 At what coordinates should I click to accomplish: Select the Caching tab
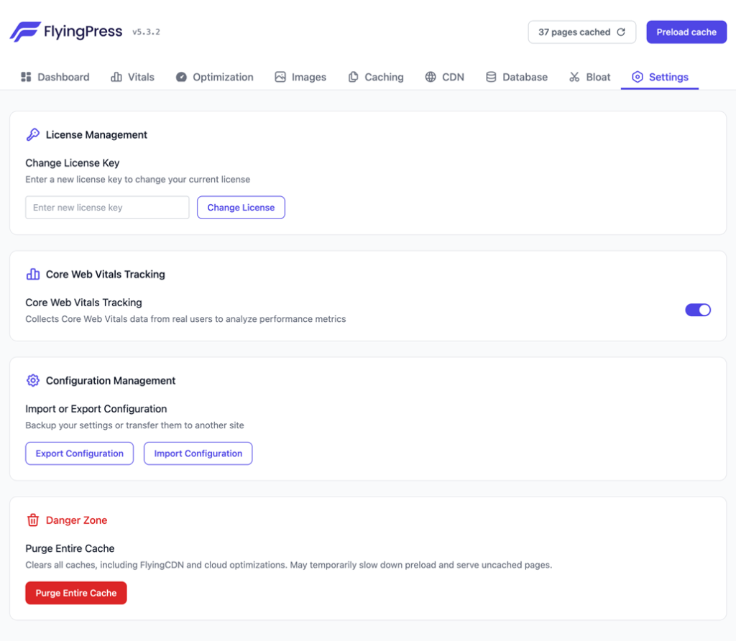coord(376,77)
